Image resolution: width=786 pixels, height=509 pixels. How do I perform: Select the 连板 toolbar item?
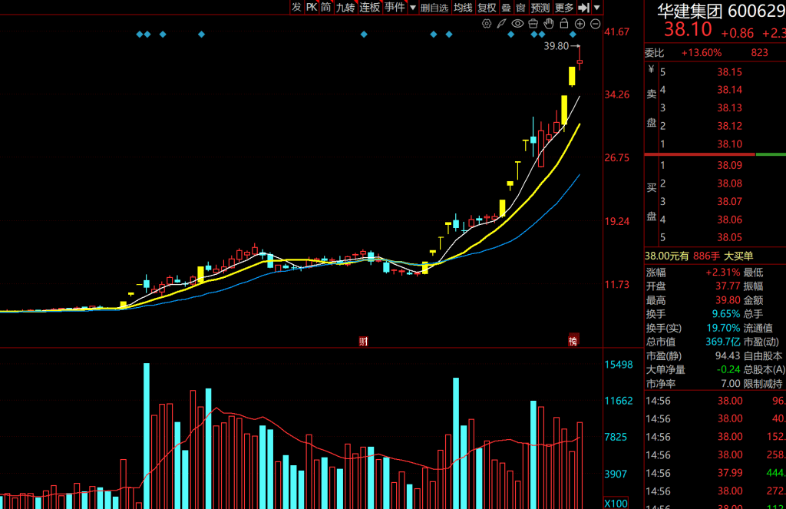(x=370, y=8)
